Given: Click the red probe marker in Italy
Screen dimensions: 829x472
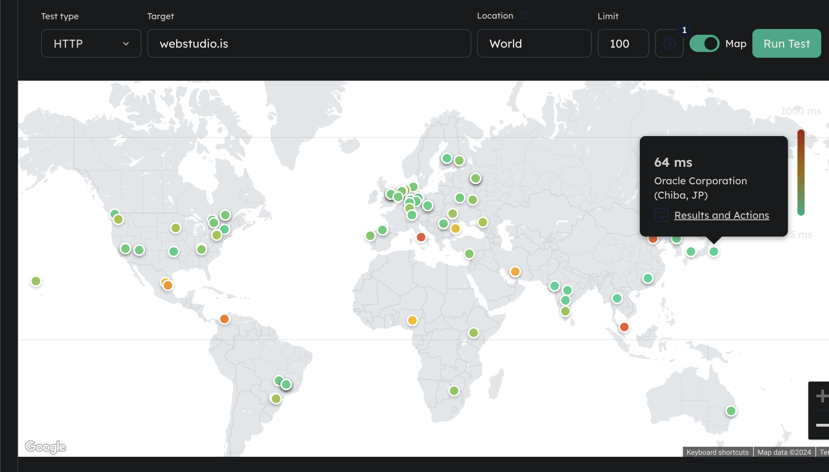Looking at the screenshot, I should tap(421, 237).
